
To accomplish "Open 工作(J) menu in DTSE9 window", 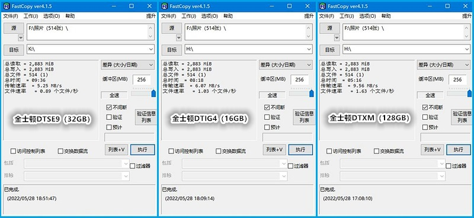I will (31, 16).
